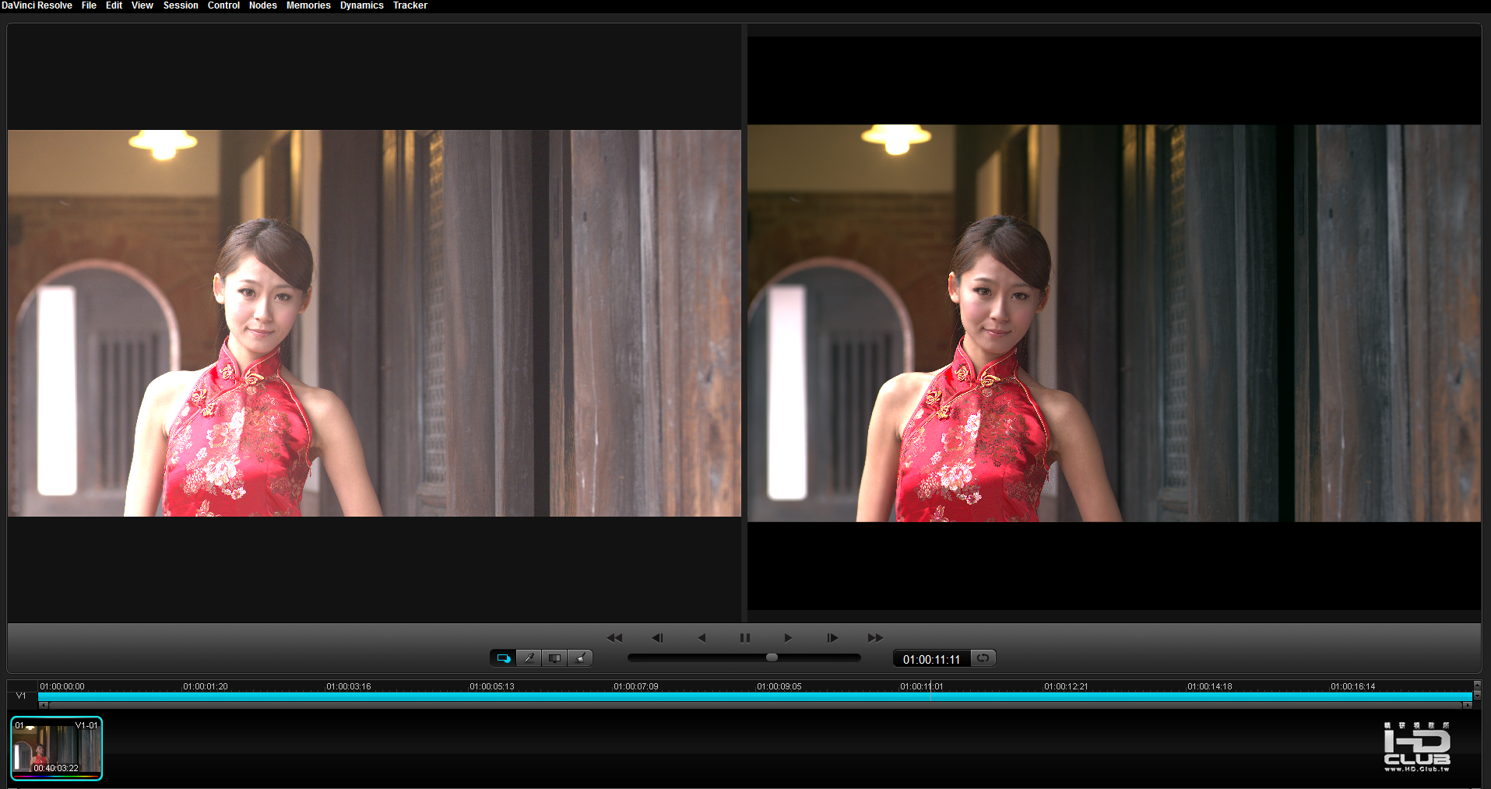This screenshot has width=1491, height=789.
Task: Select the blue window cursor tool
Action: [x=503, y=658]
